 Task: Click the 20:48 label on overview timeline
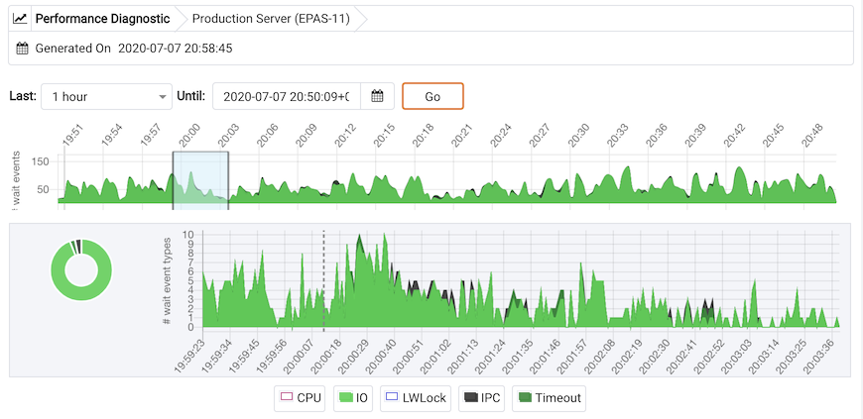(812, 136)
